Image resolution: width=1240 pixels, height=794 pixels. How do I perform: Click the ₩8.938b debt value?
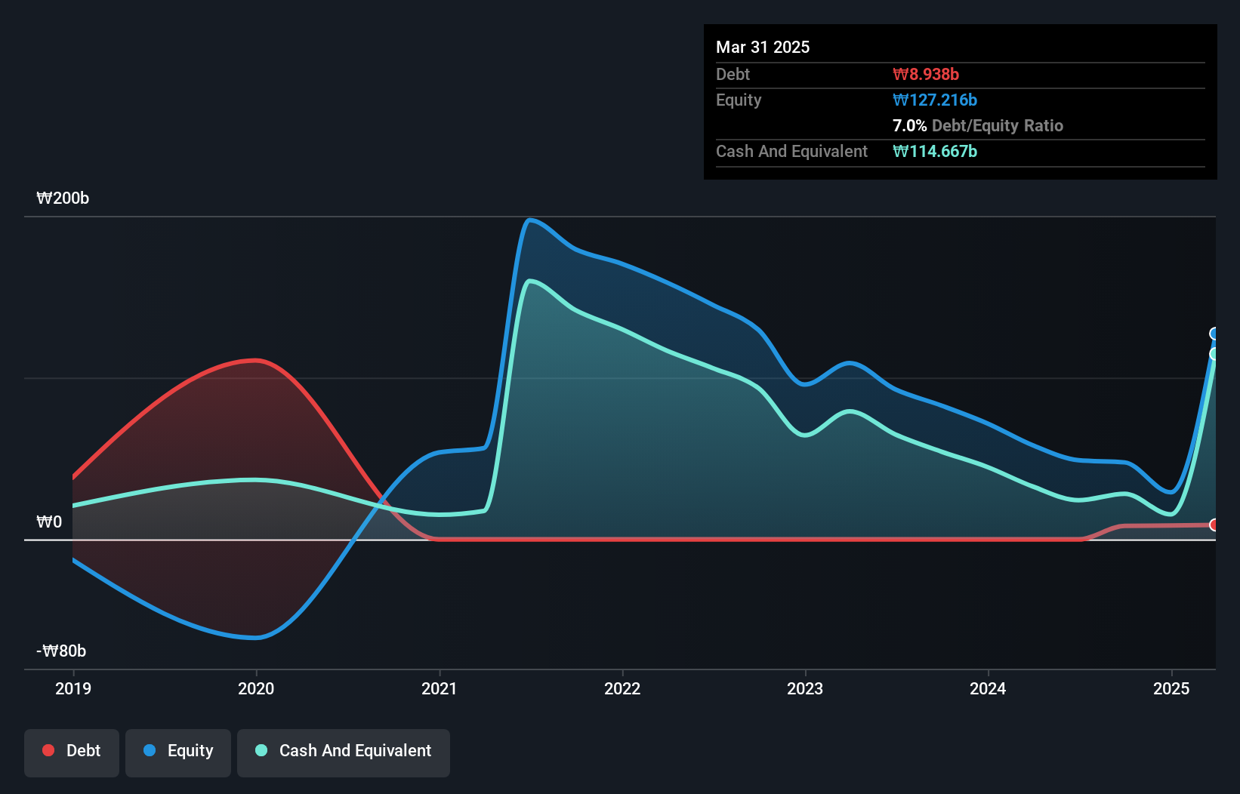(926, 75)
